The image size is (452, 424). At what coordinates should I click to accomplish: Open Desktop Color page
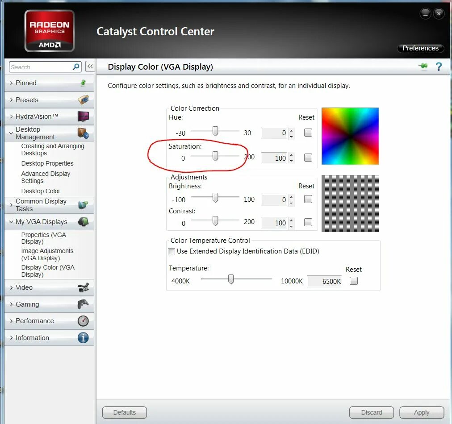[x=41, y=191]
